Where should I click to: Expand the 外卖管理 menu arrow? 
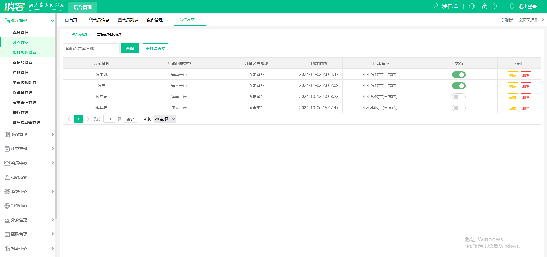tap(53, 220)
